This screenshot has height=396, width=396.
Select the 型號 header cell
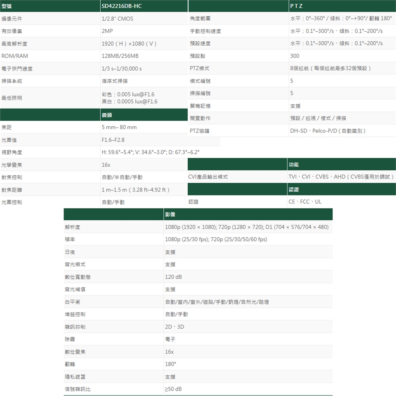point(7,6)
